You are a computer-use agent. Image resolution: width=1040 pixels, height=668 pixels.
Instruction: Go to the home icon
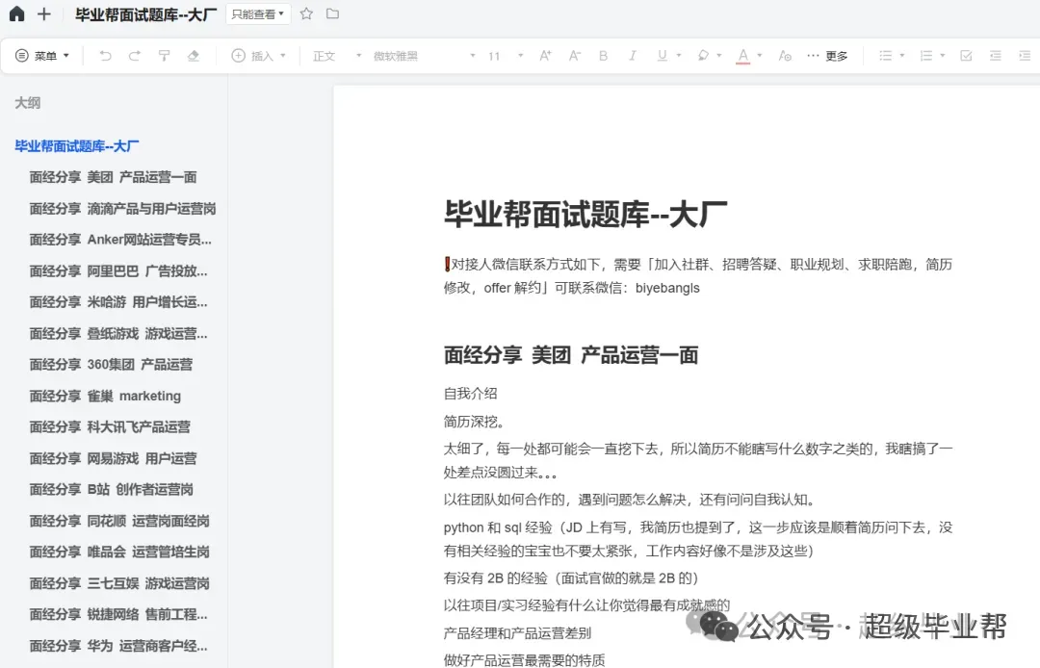coord(16,13)
